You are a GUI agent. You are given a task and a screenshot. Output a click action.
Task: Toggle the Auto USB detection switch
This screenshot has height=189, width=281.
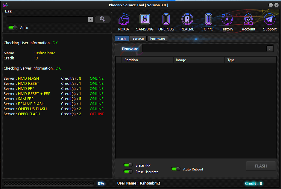click(x=12, y=27)
